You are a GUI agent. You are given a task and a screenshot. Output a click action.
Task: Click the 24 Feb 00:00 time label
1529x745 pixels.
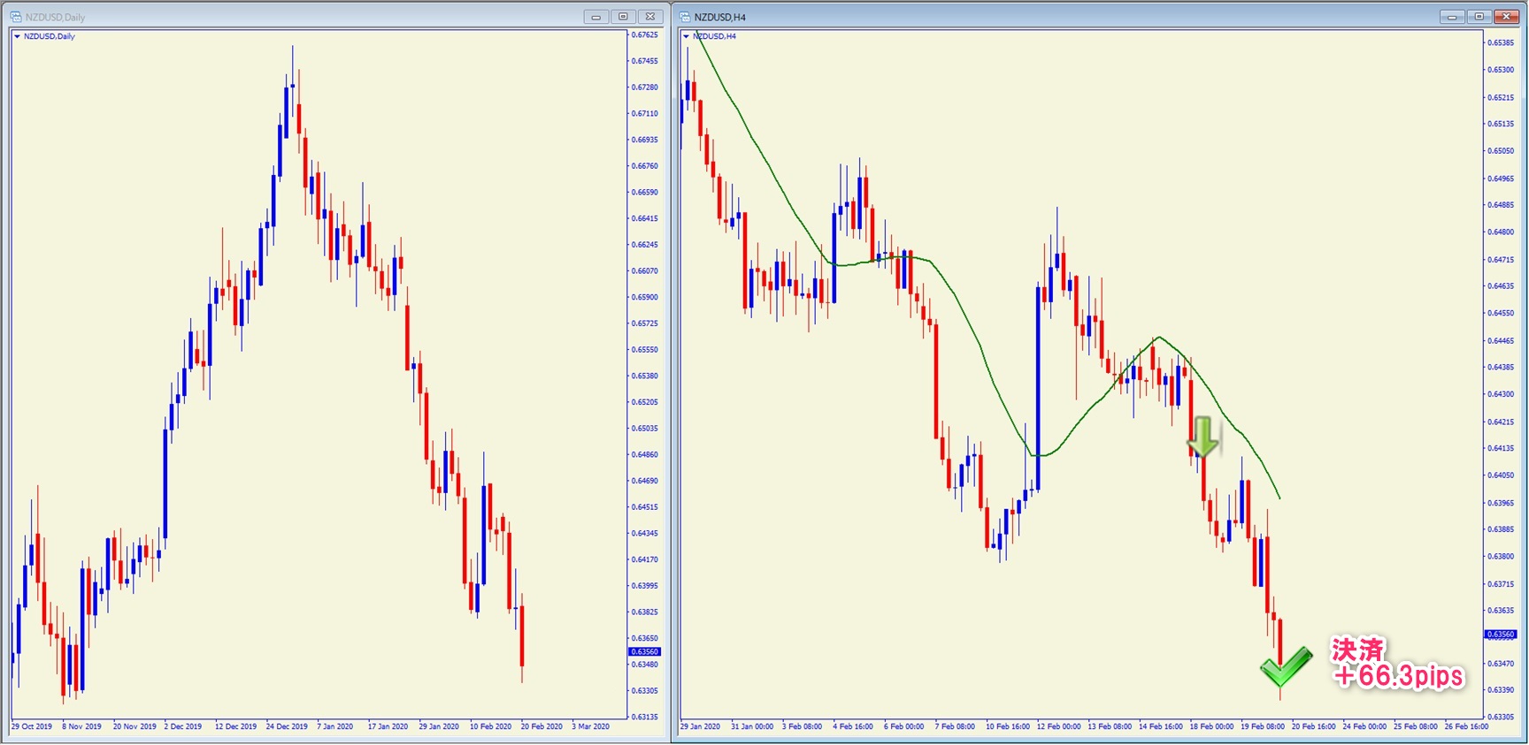pos(1364,726)
